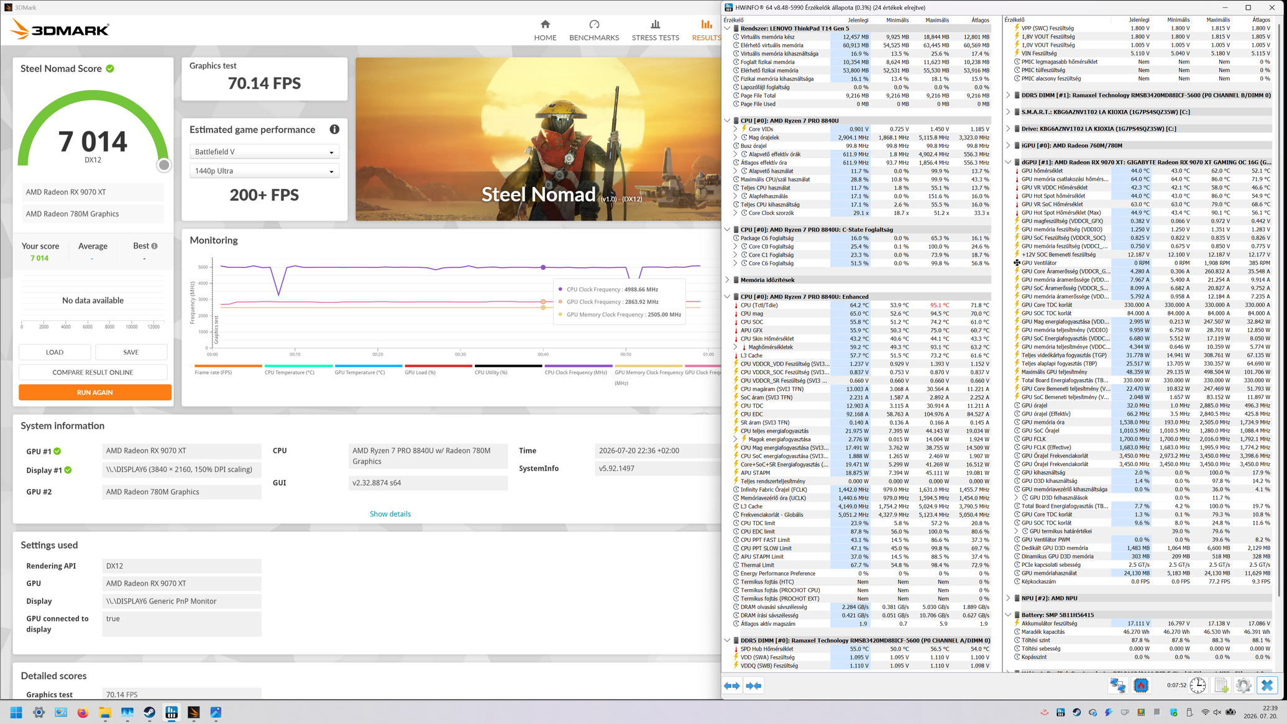Click the LOAD button
The height and width of the screenshot is (724, 1287).
55,352
